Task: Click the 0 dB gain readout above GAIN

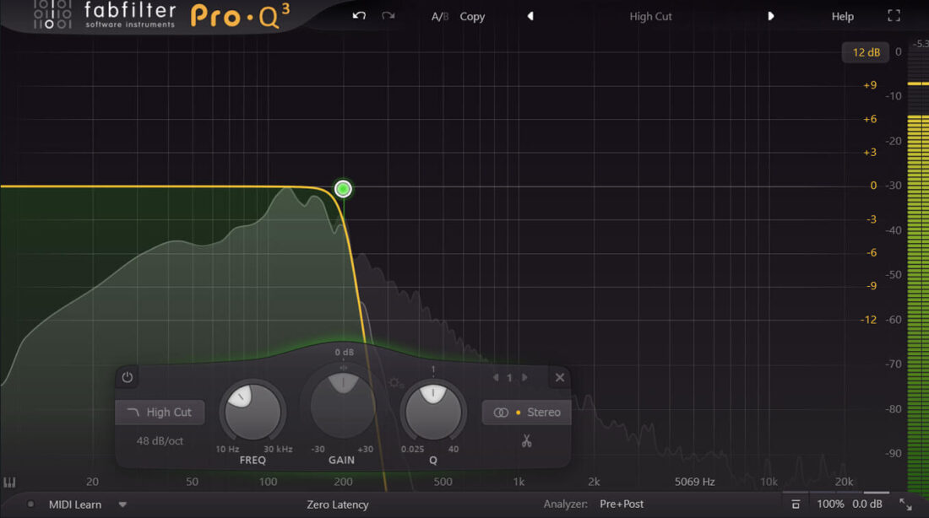Action: click(x=345, y=353)
